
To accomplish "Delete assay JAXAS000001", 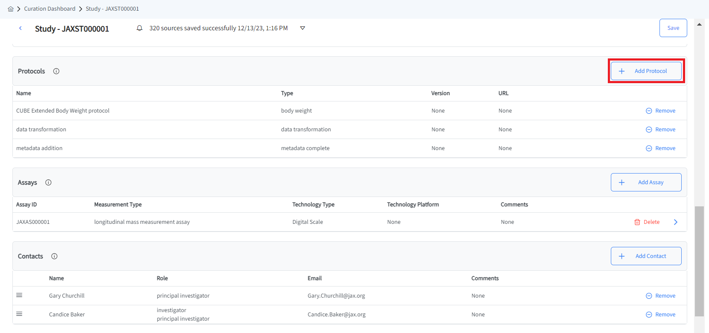I will point(647,222).
